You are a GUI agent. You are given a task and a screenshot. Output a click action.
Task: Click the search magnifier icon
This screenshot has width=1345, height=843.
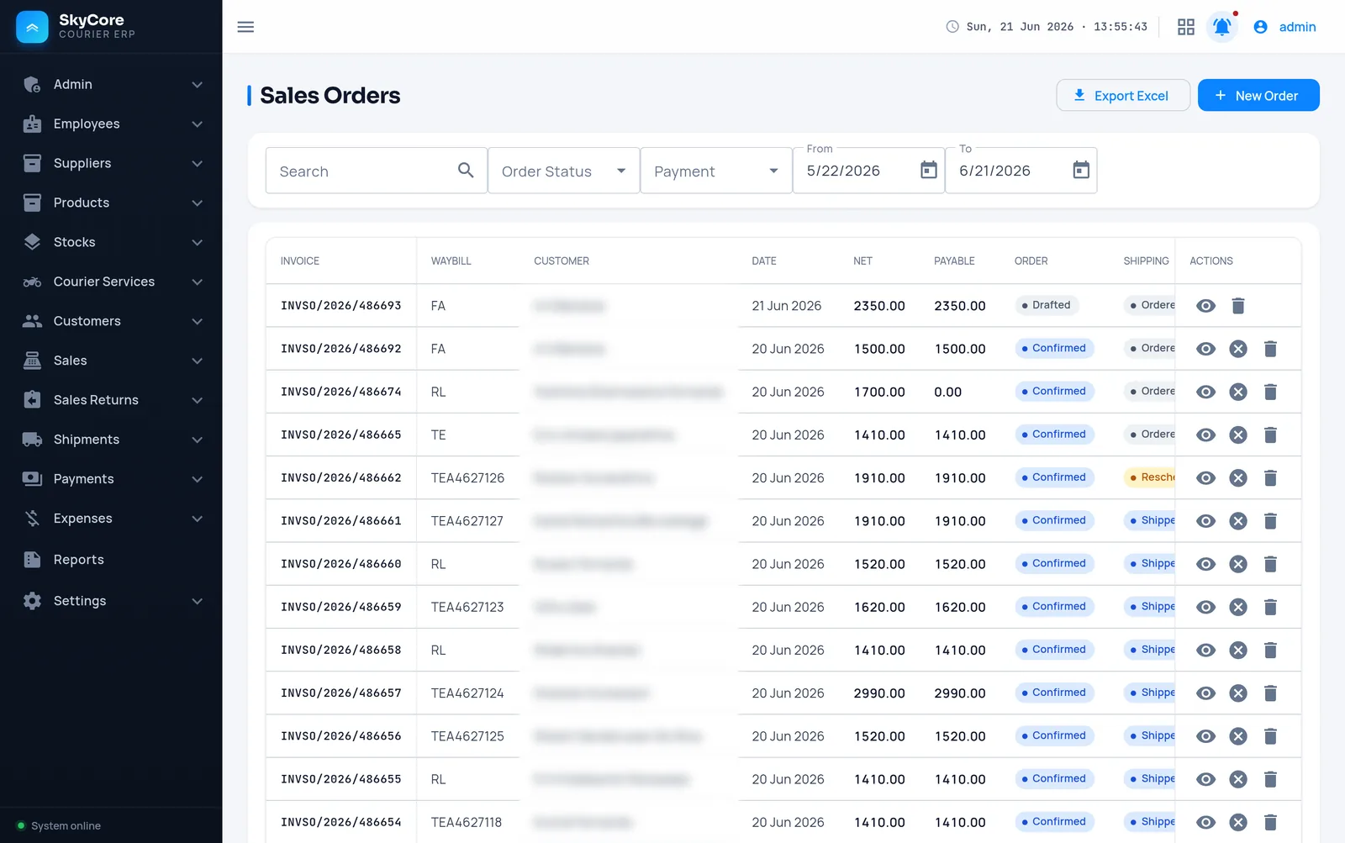466,171
